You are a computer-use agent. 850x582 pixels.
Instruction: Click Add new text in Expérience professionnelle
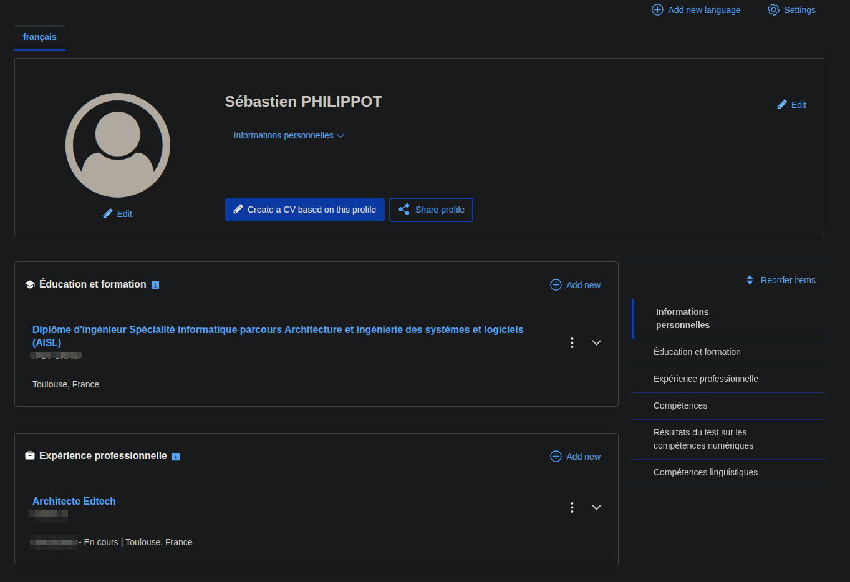(x=583, y=457)
